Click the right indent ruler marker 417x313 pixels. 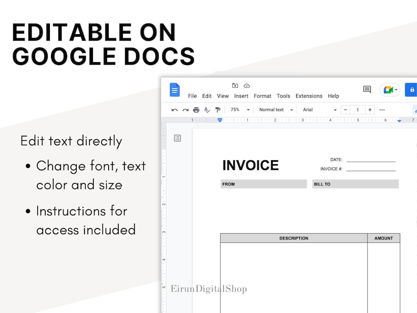(399, 121)
